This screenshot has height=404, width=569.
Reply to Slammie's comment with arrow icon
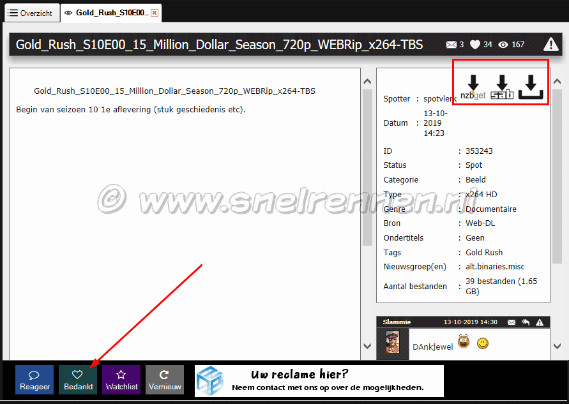526,322
